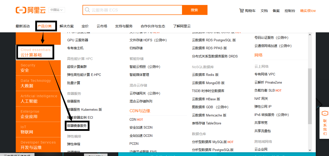Open the 支持与服务 menu
Viewport: 329px width, 156px height.
pyautogui.click(x=124, y=26)
